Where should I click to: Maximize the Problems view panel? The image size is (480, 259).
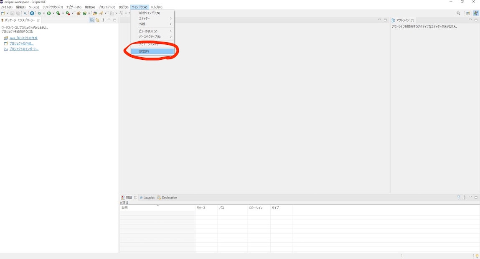476,197
